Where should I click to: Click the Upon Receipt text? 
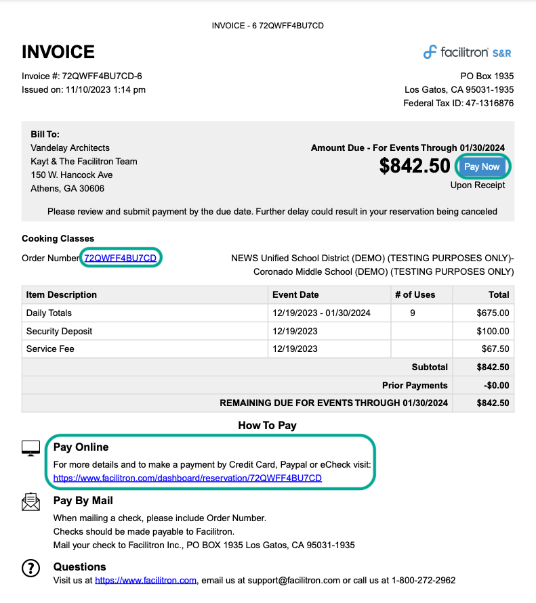(478, 185)
